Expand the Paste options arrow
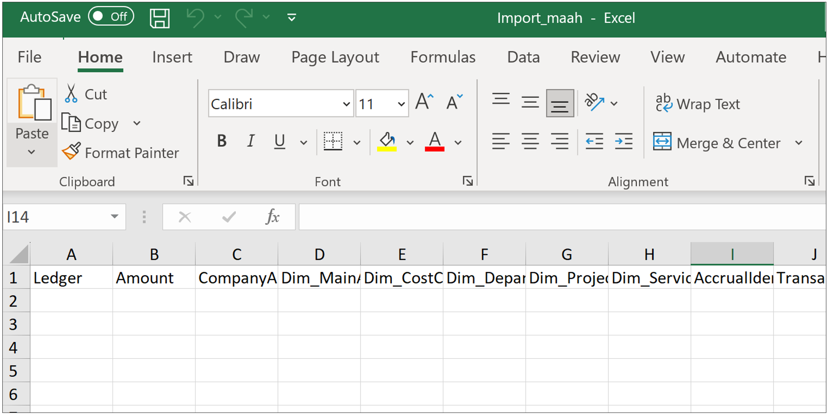 (31, 152)
